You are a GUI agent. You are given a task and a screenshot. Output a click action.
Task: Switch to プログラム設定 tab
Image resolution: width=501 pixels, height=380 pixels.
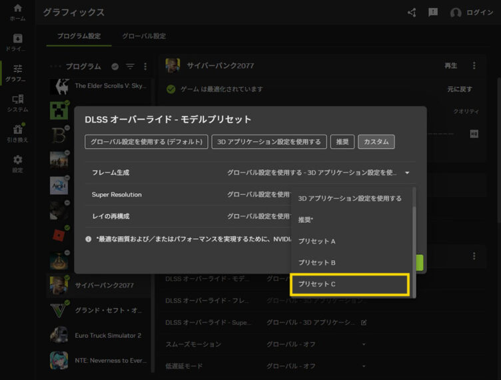pyautogui.click(x=79, y=36)
